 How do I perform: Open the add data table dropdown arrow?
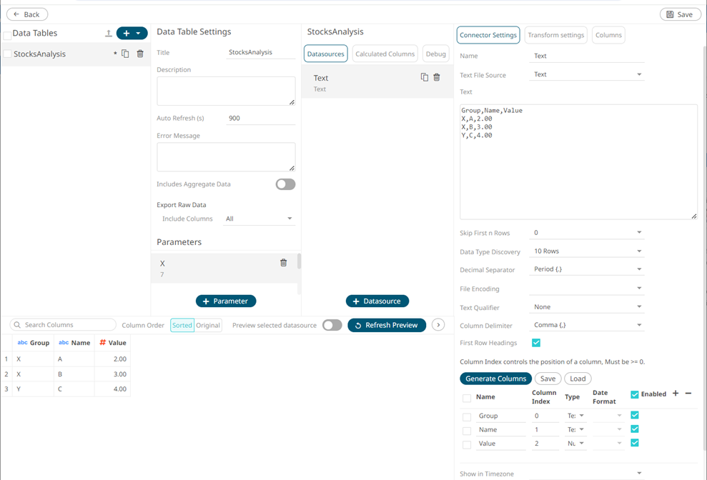coord(139,33)
